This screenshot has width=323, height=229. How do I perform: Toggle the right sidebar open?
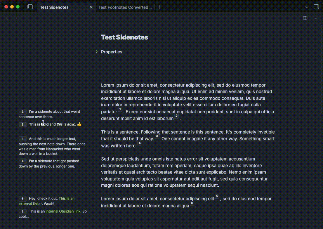click(316, 7)
